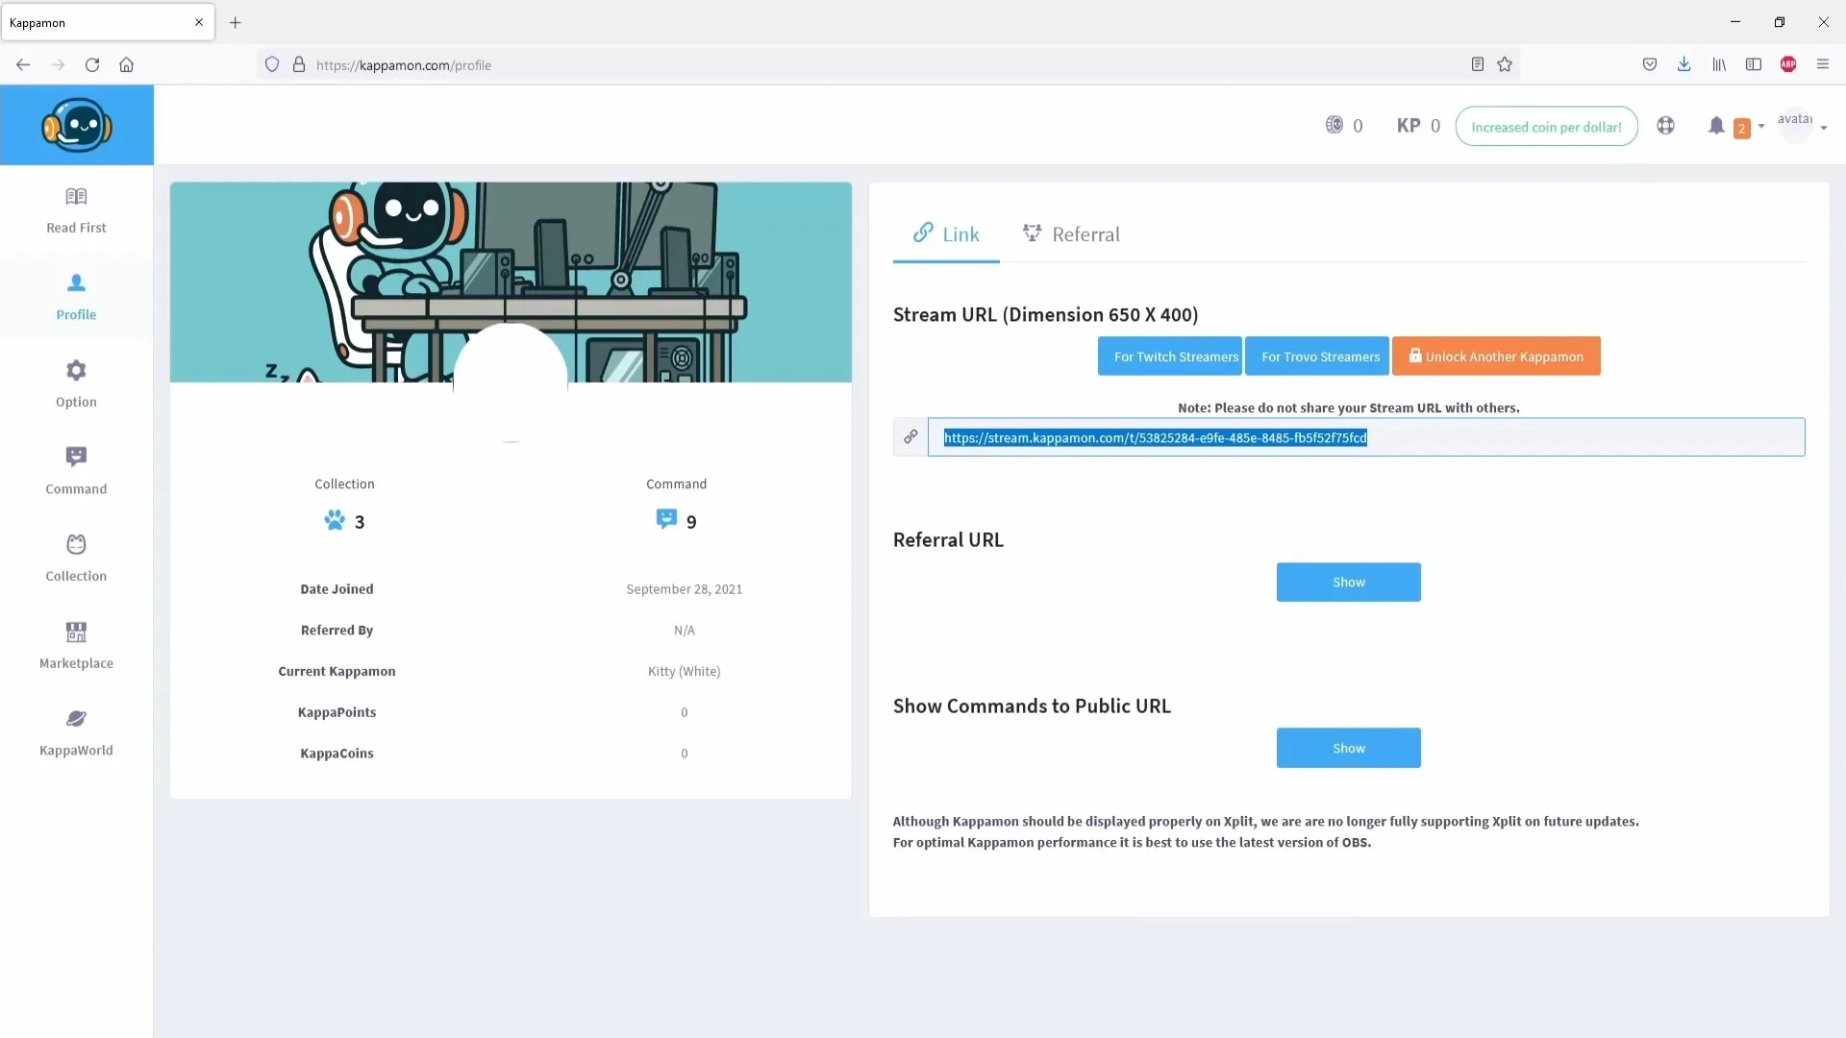The height and width of the screenshot is (1038, 1846).
Task: Switch to the Referral tab
Action: point(1071,234)
